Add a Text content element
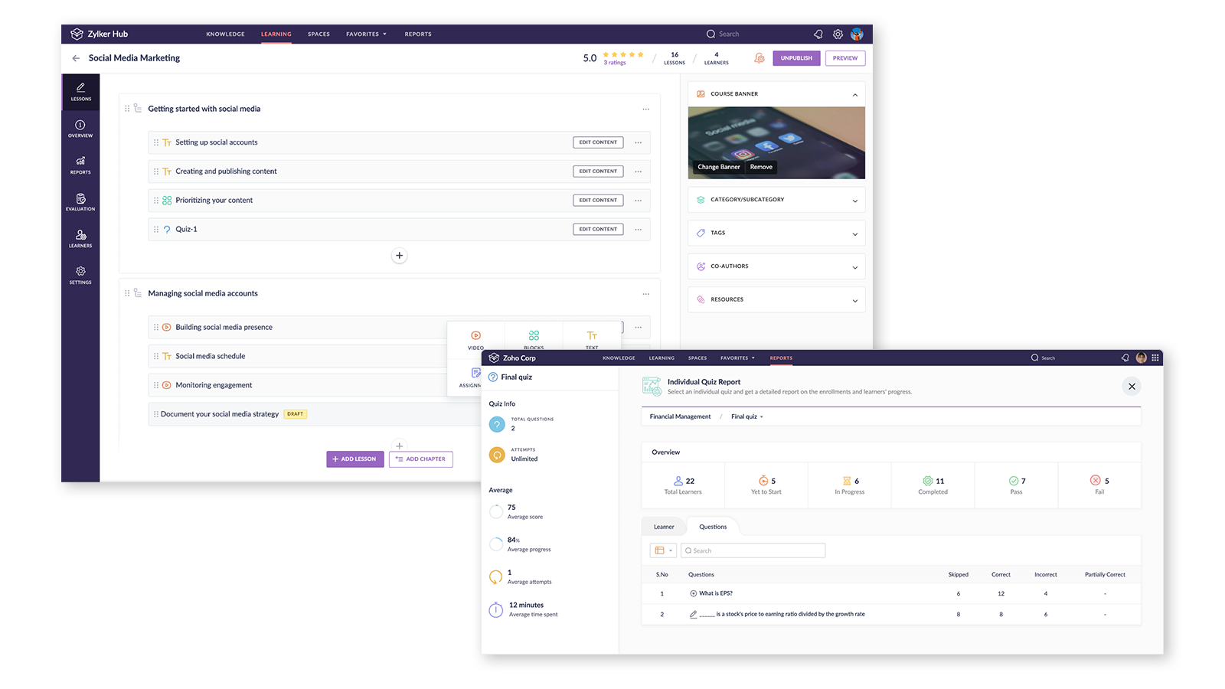Viewport: 1225px width, 689px height. 592,337
